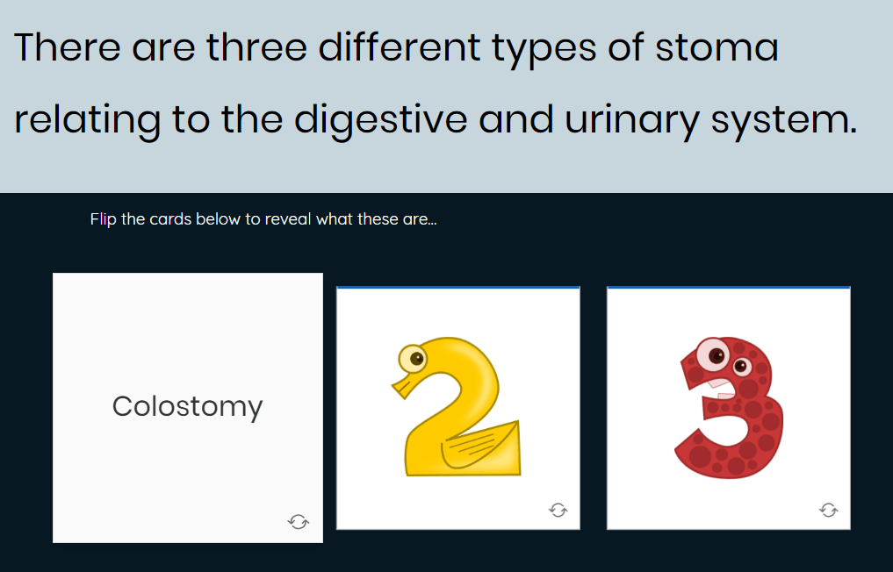The height and width of the screenshot is (572, 893).
Task: Click flip icon on the yellow 2 card
Action: 558,510
